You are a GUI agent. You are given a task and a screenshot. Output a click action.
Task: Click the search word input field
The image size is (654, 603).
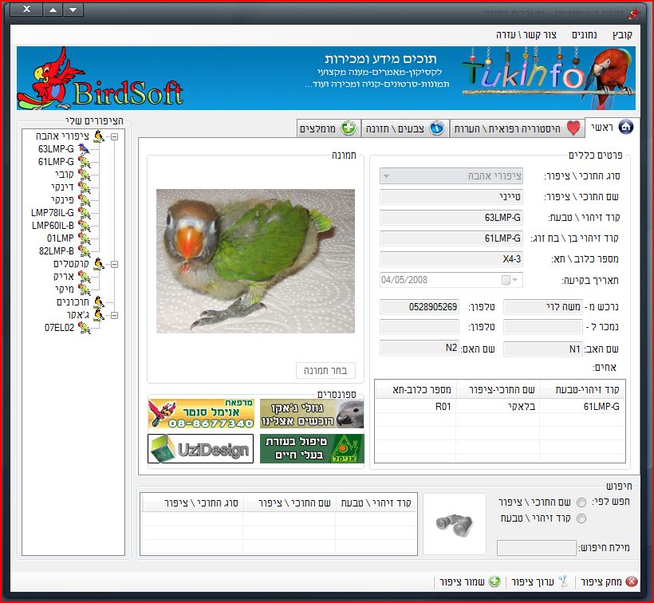(x=536, y=548)
